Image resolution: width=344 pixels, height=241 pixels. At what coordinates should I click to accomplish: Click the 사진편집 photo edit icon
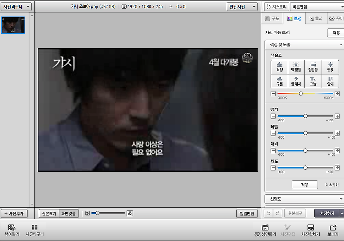pos(288,230)
